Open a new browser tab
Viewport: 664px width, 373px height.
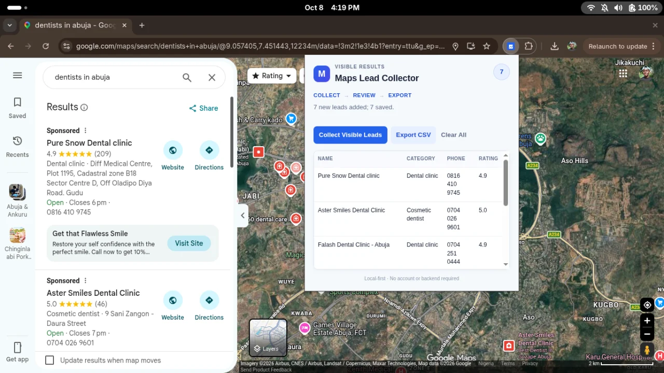coord(142,25)
